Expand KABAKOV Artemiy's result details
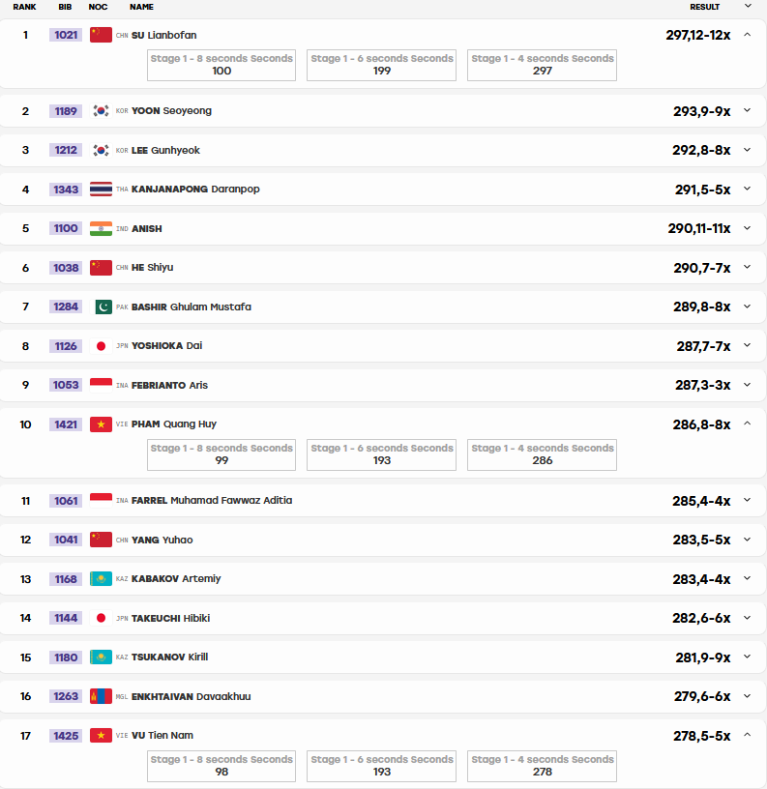Screen dimensions: 767x789 coord(748,578)
